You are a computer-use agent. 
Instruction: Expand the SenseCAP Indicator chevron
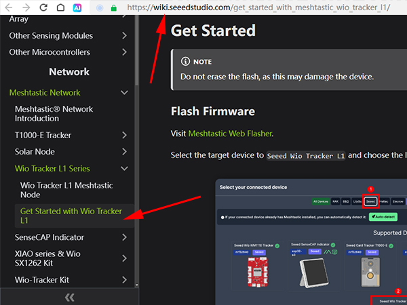(124, 237)
